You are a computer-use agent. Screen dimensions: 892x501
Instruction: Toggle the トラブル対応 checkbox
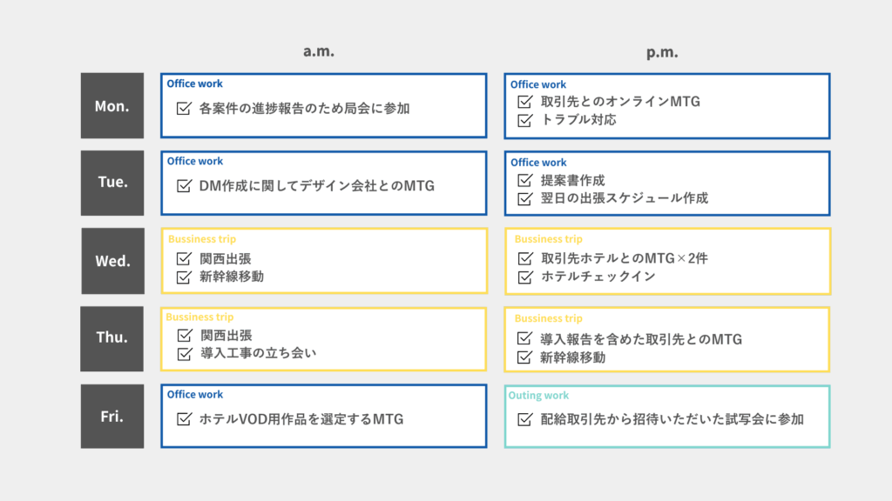point(524,120)
